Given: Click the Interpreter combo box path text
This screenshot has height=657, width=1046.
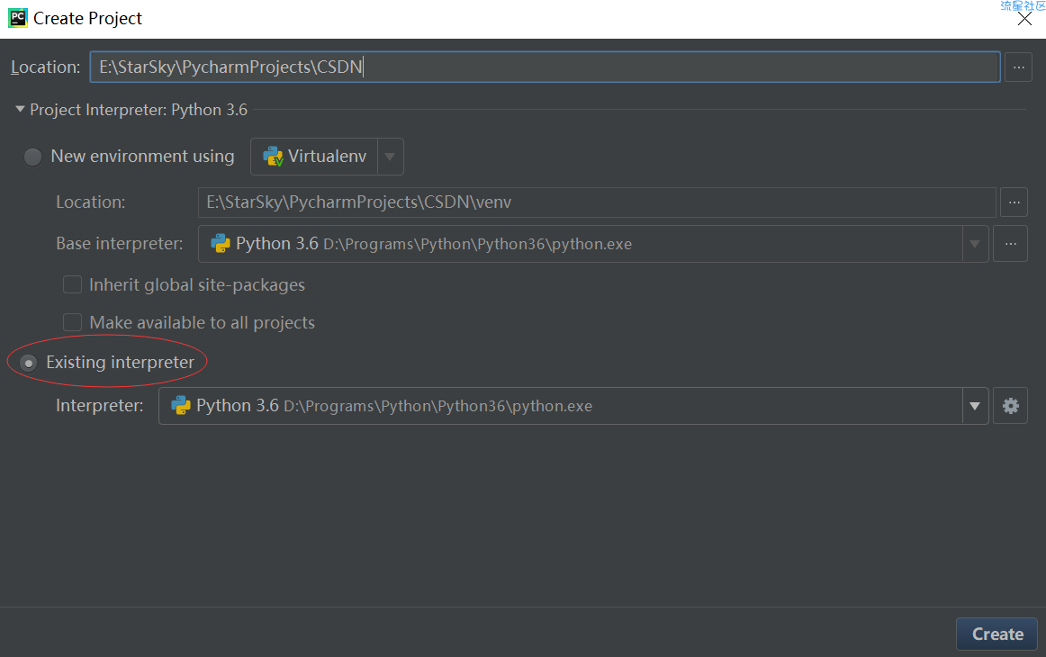Looking at the screenshot, I should point(437,406).
